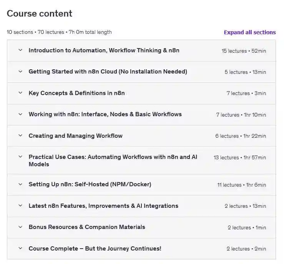284x264 pixels.
Task: Expand Practical Use Cases section chevron
Action: click(x=20, y=157)
